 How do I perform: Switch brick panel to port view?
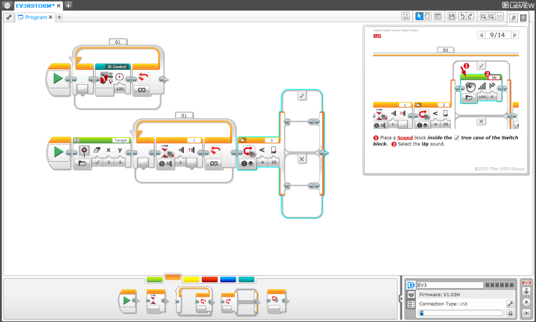411,295
